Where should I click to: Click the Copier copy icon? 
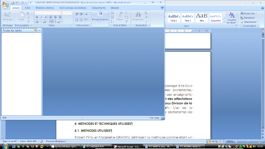pos(28,17)
